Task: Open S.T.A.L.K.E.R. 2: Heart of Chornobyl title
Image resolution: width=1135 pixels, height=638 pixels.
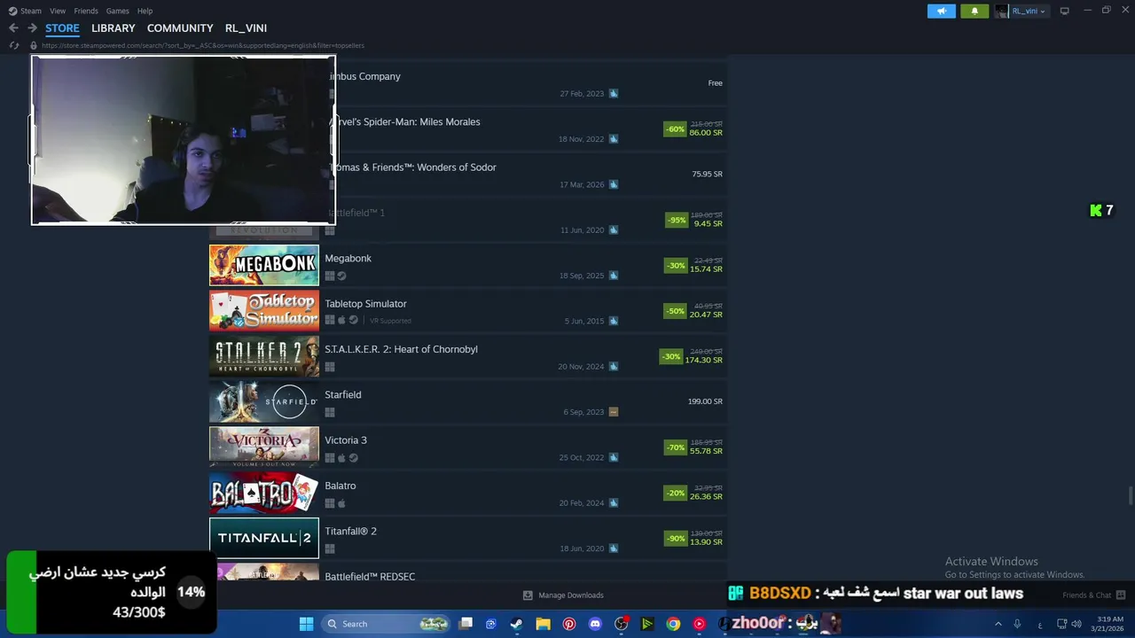Action: click(401, 349)
